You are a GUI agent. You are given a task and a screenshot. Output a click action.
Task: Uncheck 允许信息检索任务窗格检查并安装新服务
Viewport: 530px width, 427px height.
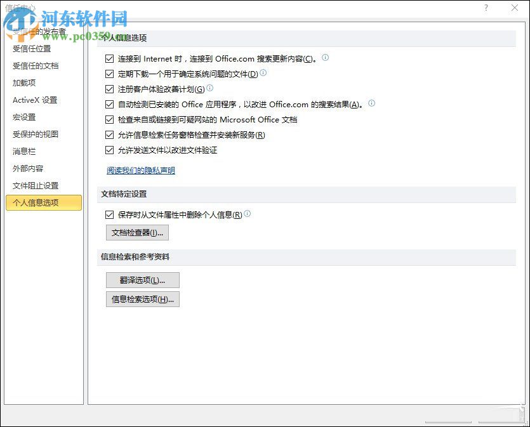(110, 135)
